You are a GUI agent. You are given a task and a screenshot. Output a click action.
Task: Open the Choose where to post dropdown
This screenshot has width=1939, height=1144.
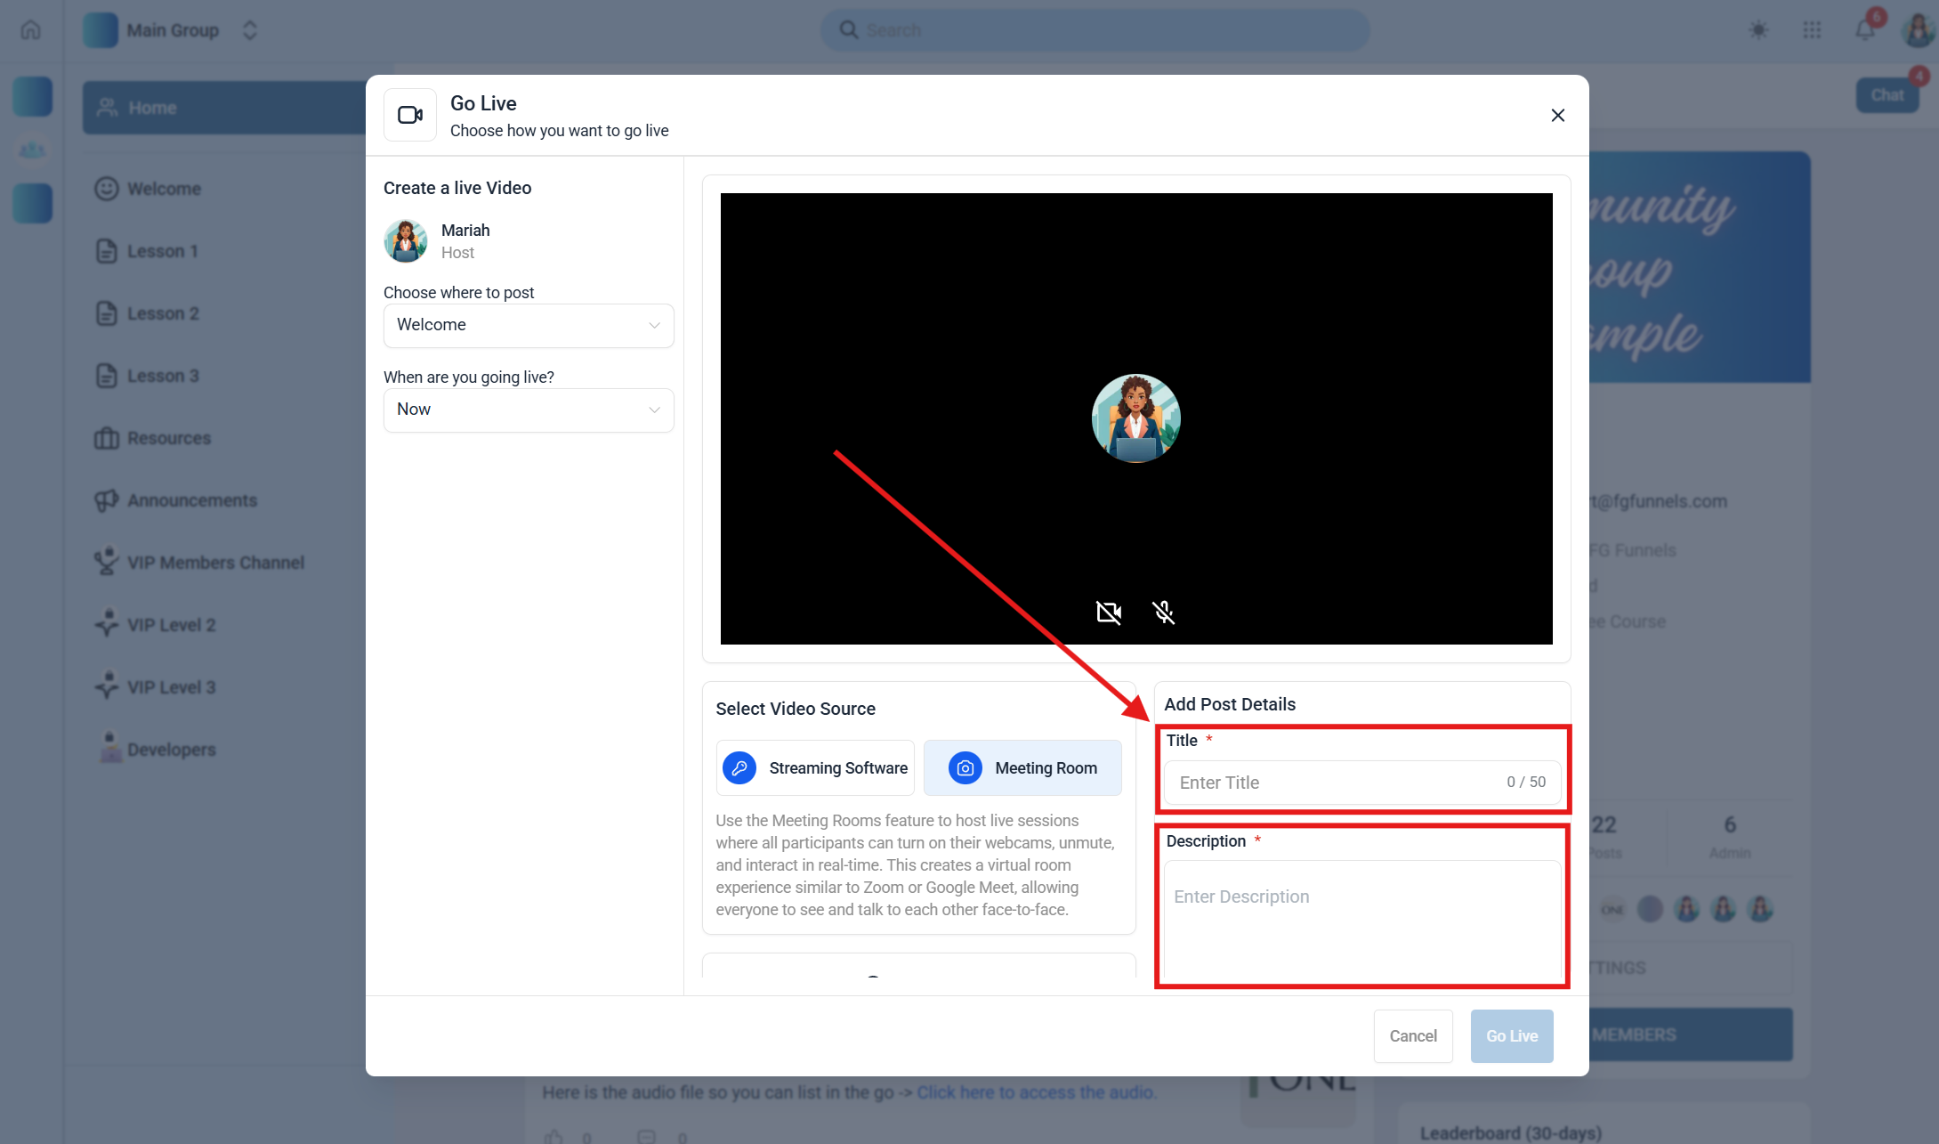coord(529,325)
